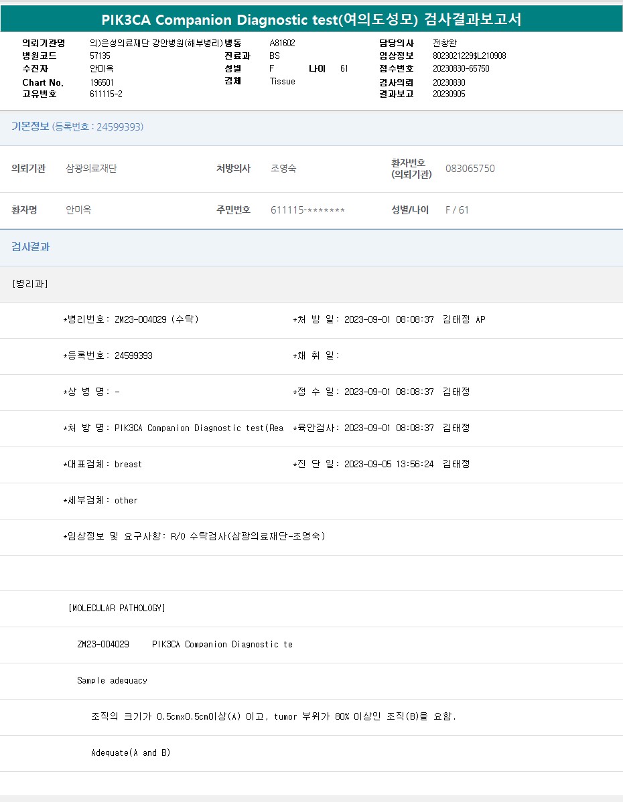Select the masked 주민번호 value
The image size is (623, 802).
tap(307, 210)
